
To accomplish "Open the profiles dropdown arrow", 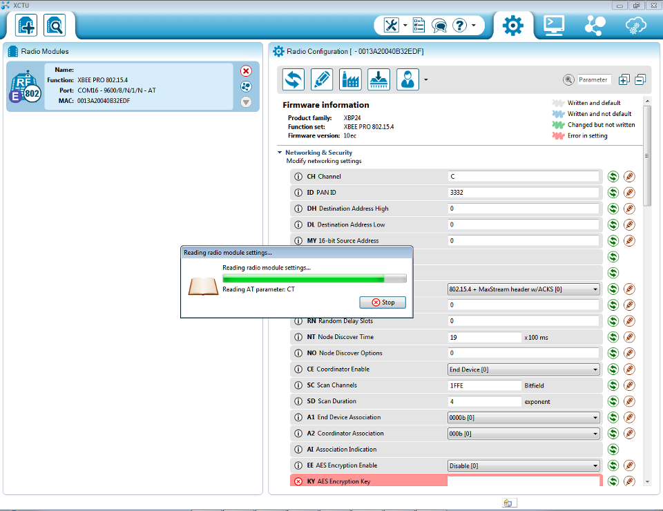I will click(x=426, y=79).
